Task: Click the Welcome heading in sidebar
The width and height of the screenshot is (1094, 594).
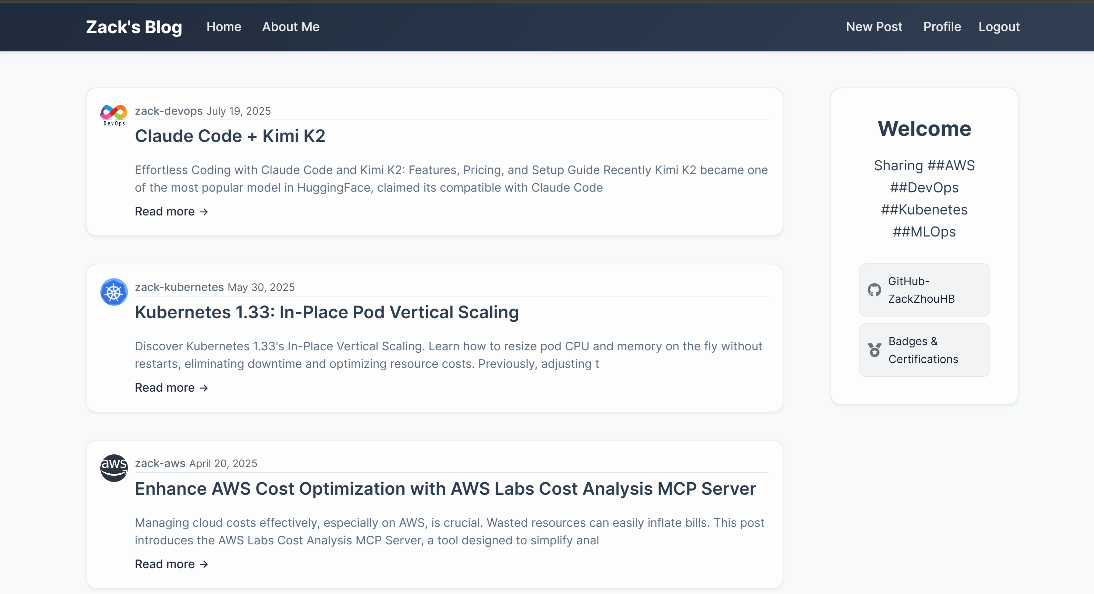Action: 924,129
